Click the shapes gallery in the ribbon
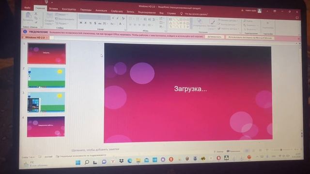This screenshot has height=174, width=310. [x=179, y=23]
